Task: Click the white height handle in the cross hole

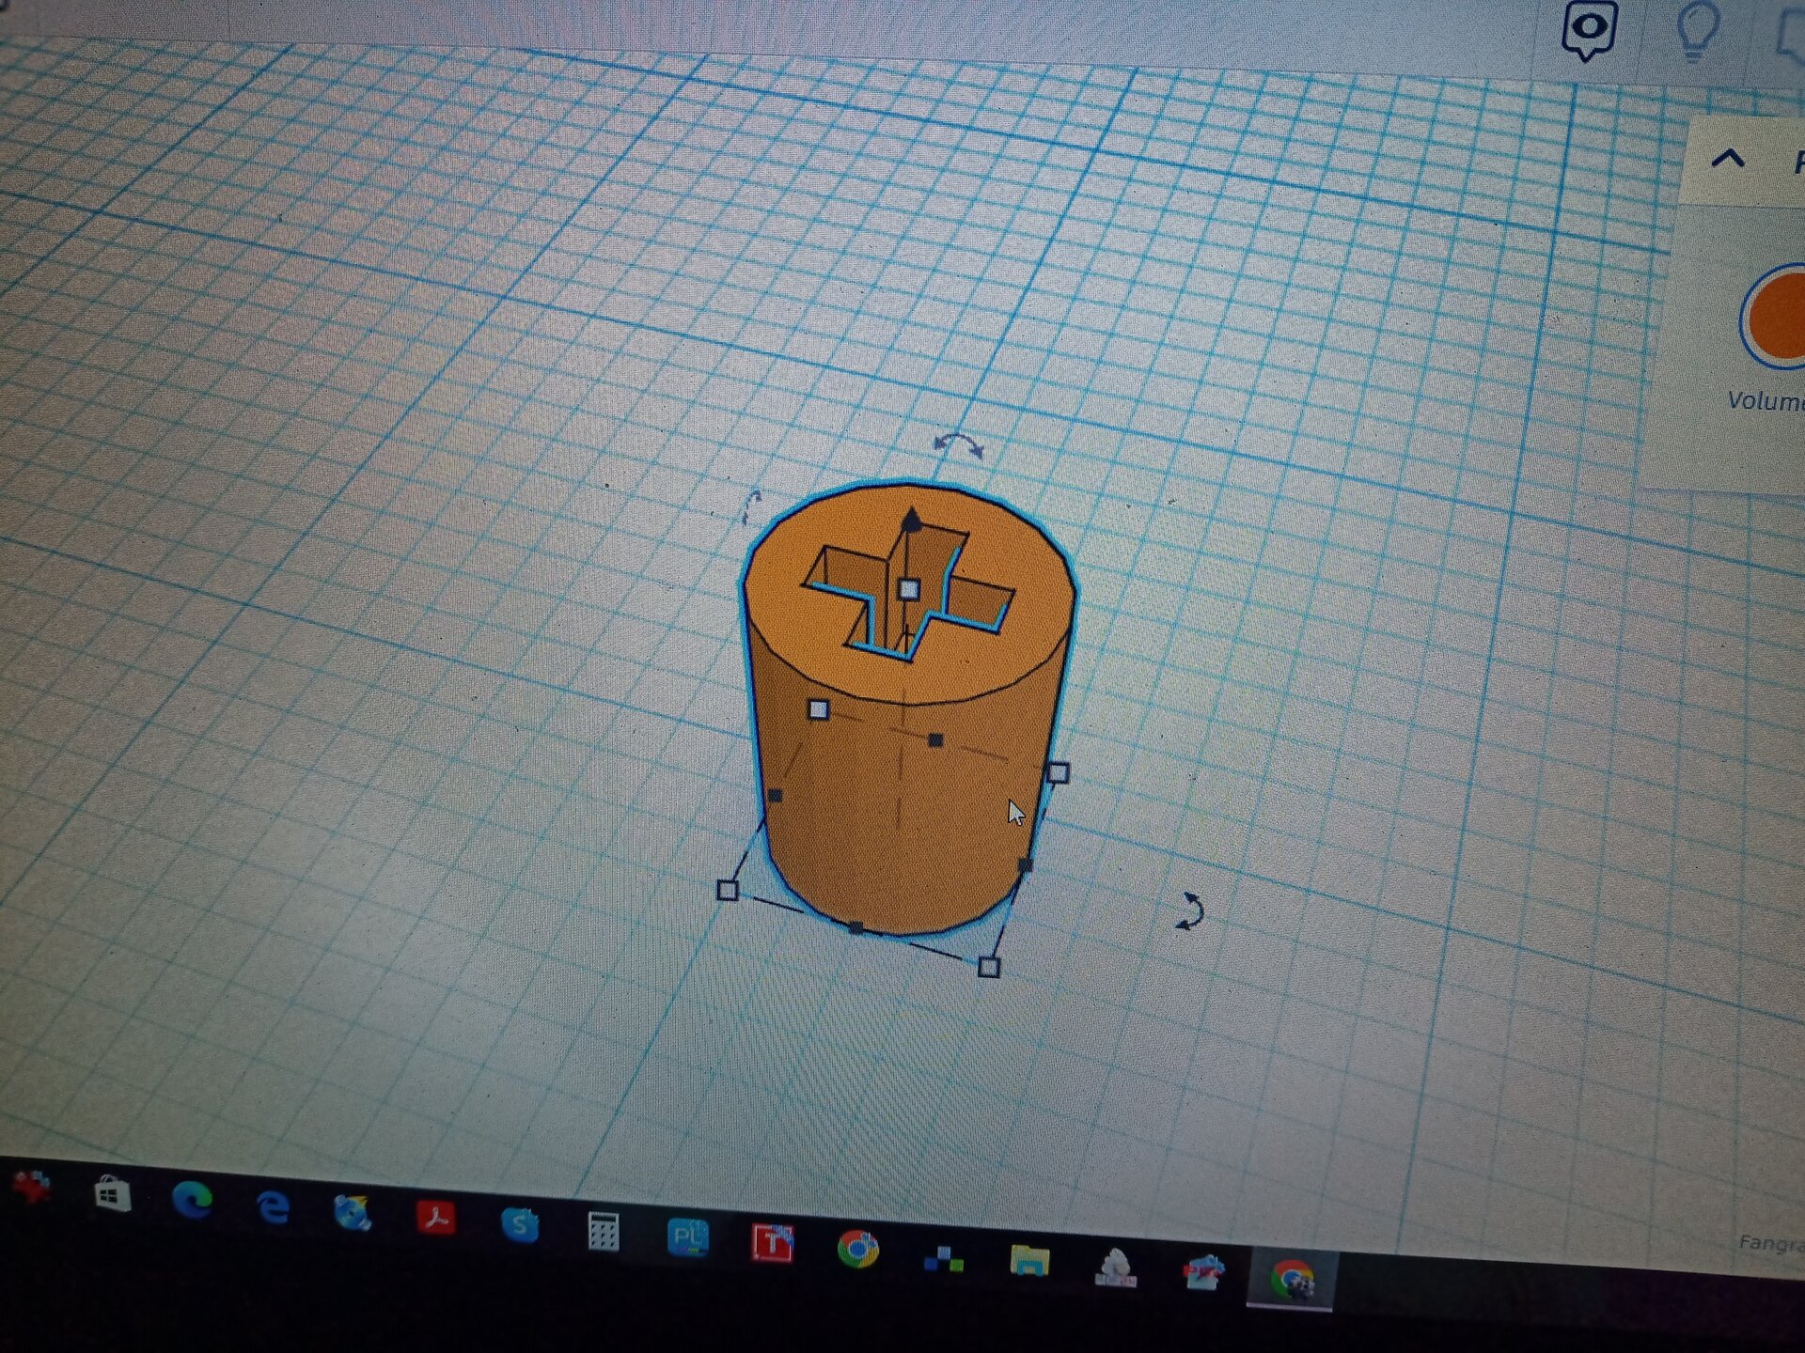Action: pos(908,590)
